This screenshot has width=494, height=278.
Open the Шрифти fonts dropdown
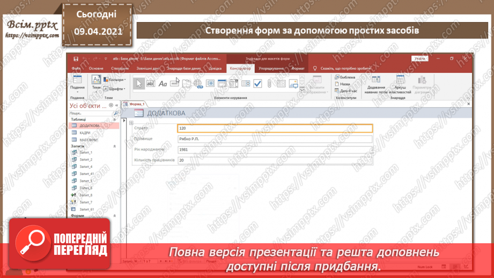point(114,89)
